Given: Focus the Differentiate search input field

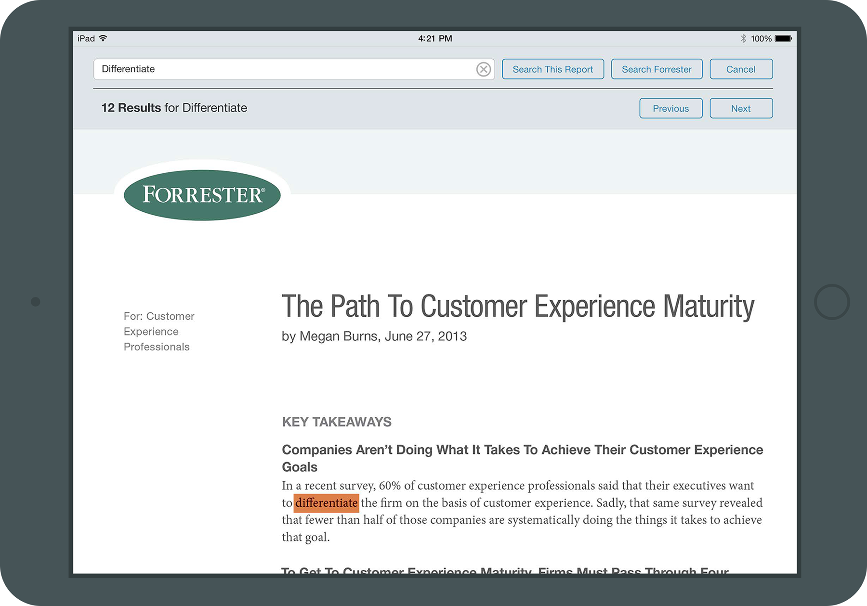Looking at the screenshot, I should click(284, 69).
